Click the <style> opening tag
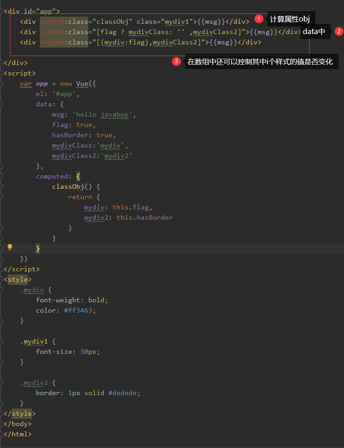344x448 pixels. [x=18, y=279]
